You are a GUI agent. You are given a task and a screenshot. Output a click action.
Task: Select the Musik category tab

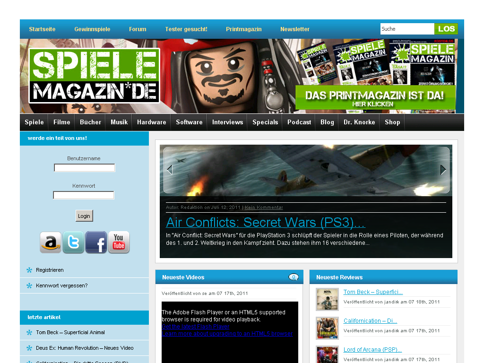pos(119,122)
